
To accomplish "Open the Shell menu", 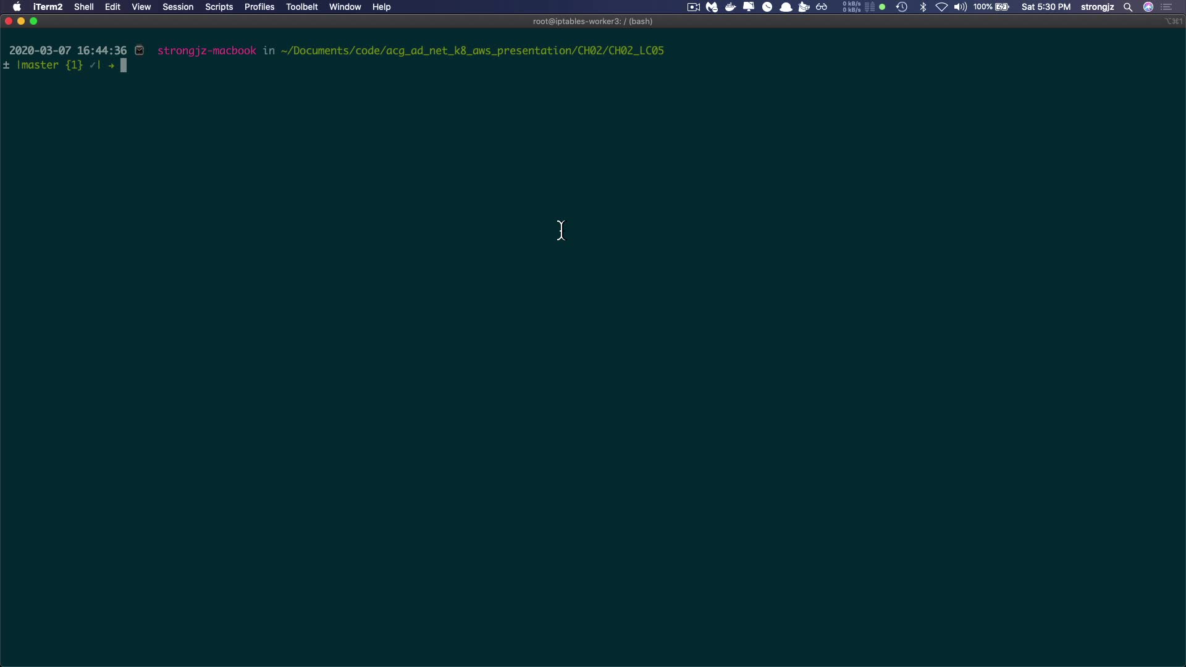I will click(83, 7).
